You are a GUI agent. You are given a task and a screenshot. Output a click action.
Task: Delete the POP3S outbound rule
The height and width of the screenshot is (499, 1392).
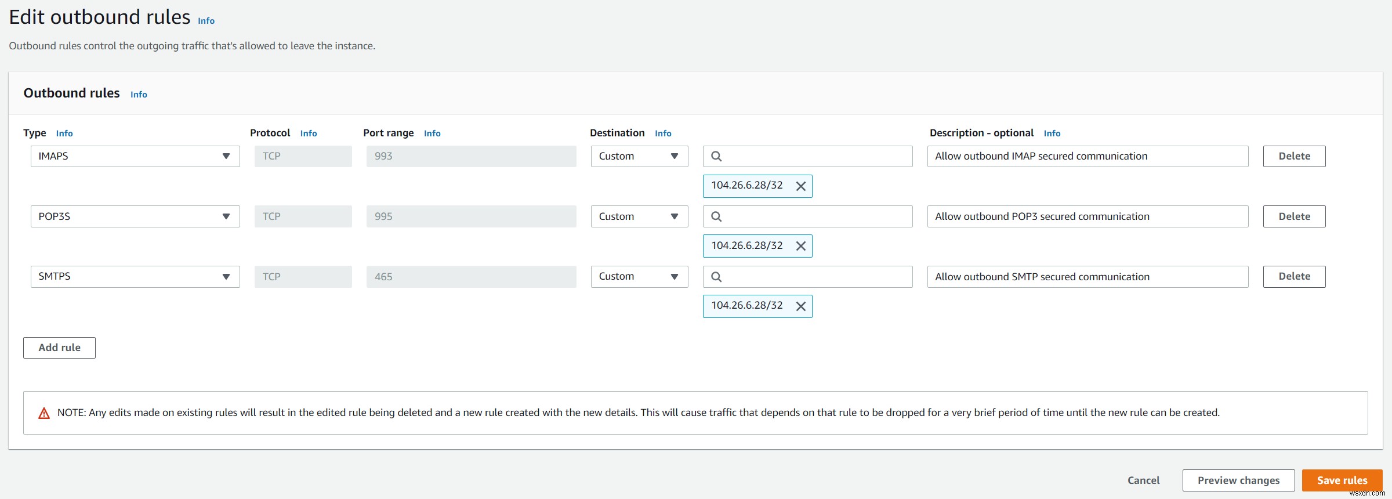(1294, 216)
